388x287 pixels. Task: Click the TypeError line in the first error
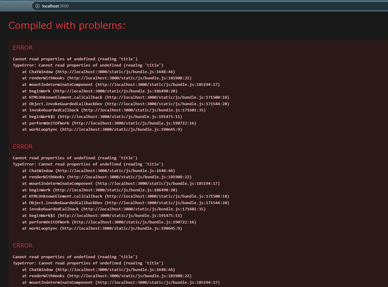tap(88, 65)
